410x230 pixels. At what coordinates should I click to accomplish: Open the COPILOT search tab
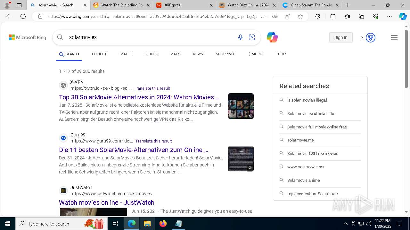click(99, 54)
